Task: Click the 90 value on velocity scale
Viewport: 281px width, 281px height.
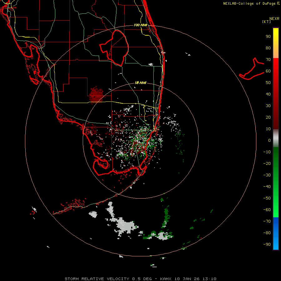Action: [268, 37]
